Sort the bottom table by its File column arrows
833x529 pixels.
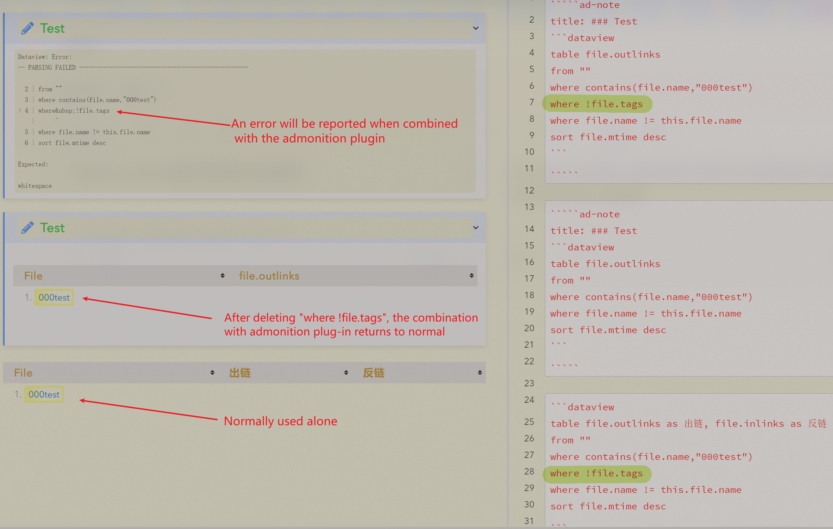pos(212,373)
